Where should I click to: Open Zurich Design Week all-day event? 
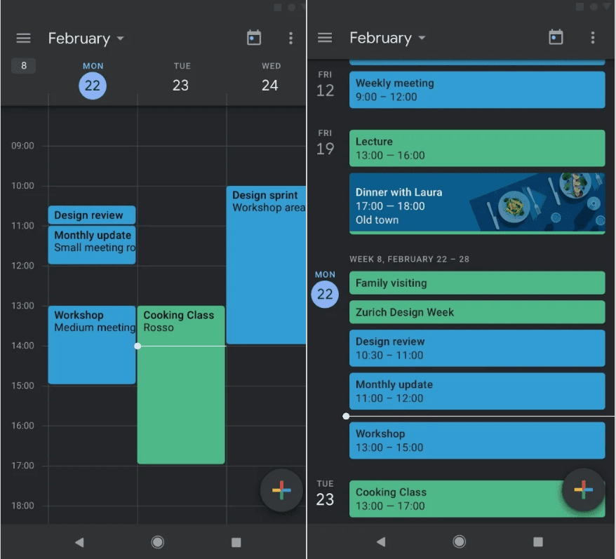point(477,312)
